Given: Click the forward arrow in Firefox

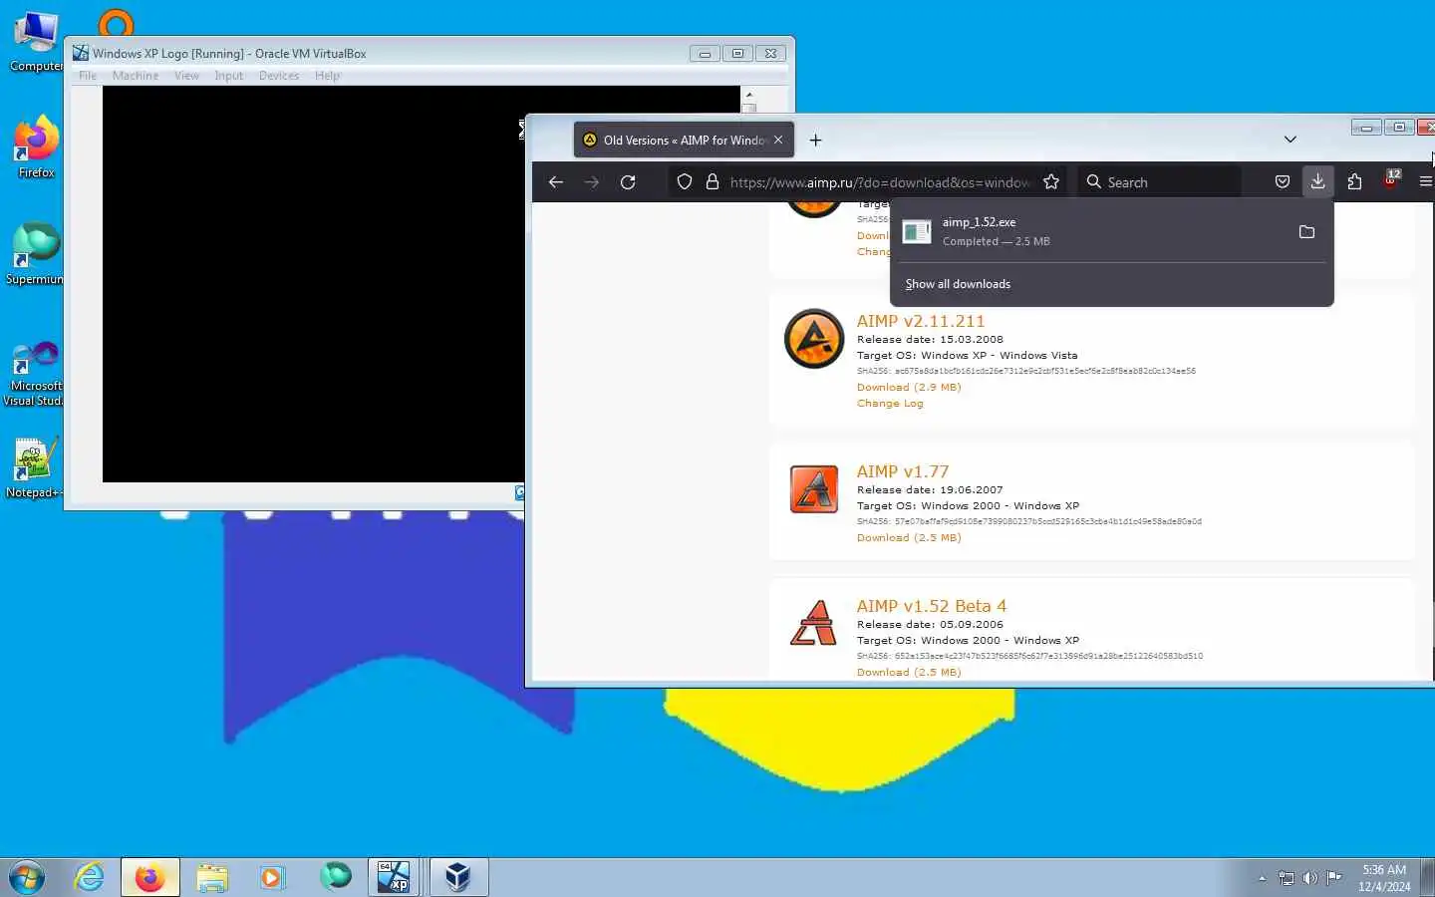Looking at the screenshot, I should click(x=592, y=182).
